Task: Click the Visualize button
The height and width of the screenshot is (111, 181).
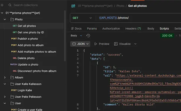Action: tap(122, 44)
